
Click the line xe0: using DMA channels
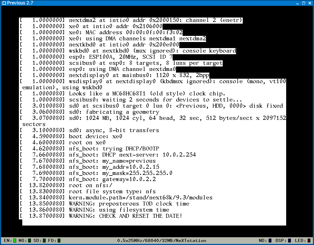(112, 38)
